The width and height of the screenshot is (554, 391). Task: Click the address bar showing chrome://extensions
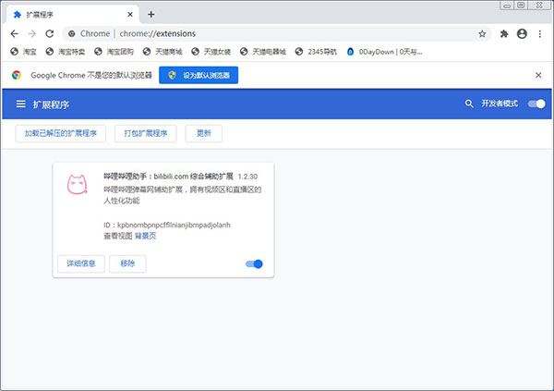pyautogui.click(x=277, y=33)
